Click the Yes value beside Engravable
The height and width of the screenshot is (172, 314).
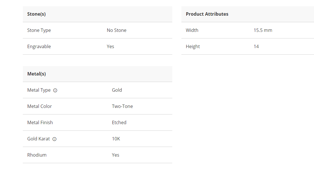[110, 46]
